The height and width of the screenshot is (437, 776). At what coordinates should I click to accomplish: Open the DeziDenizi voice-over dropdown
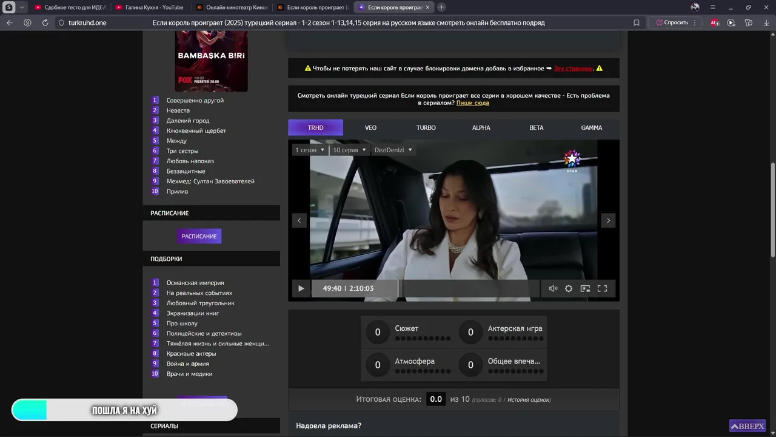393,150
